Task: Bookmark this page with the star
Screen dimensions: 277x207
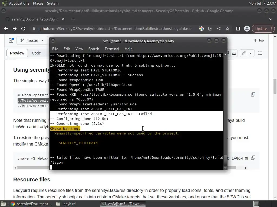Action: 227,29
